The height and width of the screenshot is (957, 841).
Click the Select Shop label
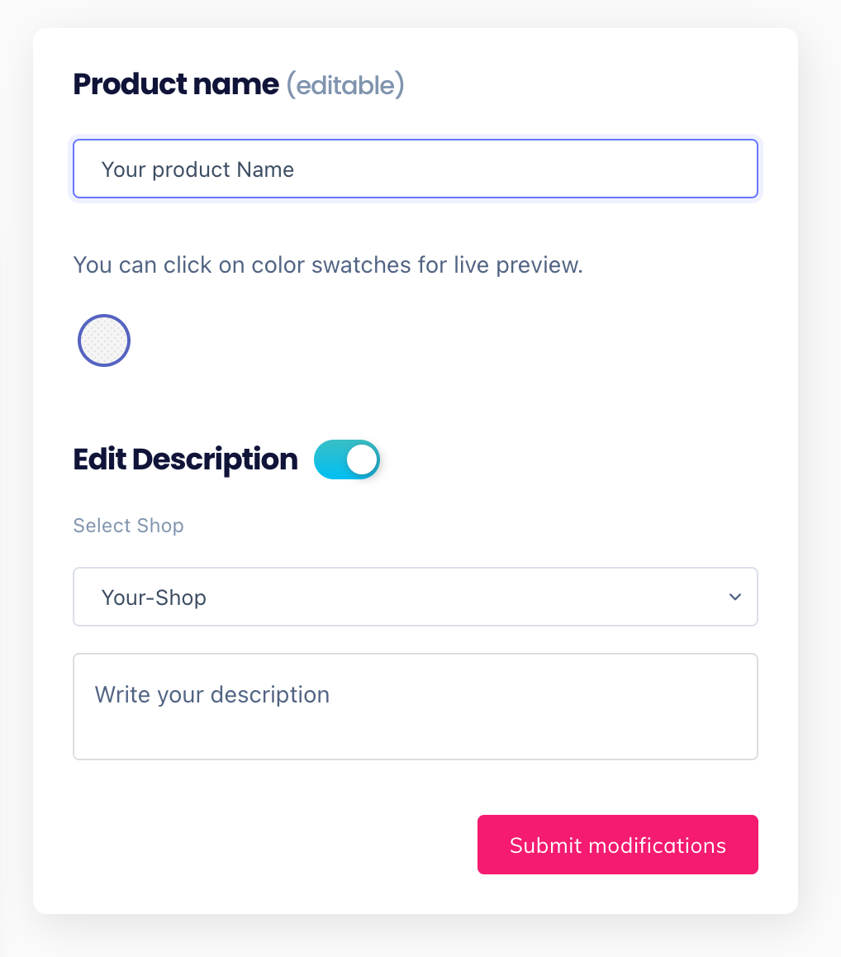click(128, 526)
